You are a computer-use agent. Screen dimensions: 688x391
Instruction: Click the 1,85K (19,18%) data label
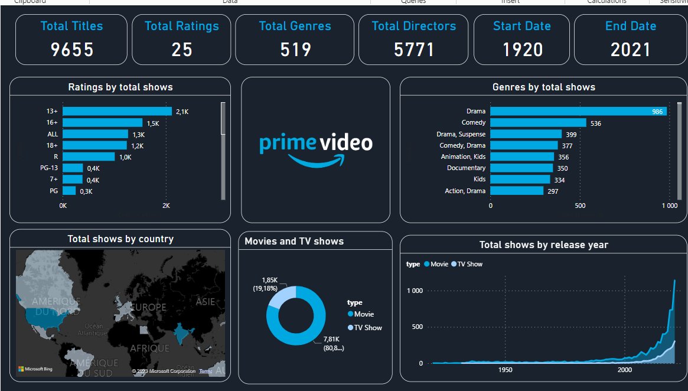(x=266, y=284)
